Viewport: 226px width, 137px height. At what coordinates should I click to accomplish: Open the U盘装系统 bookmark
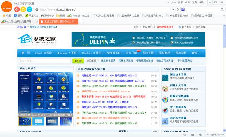pos(128,15)
